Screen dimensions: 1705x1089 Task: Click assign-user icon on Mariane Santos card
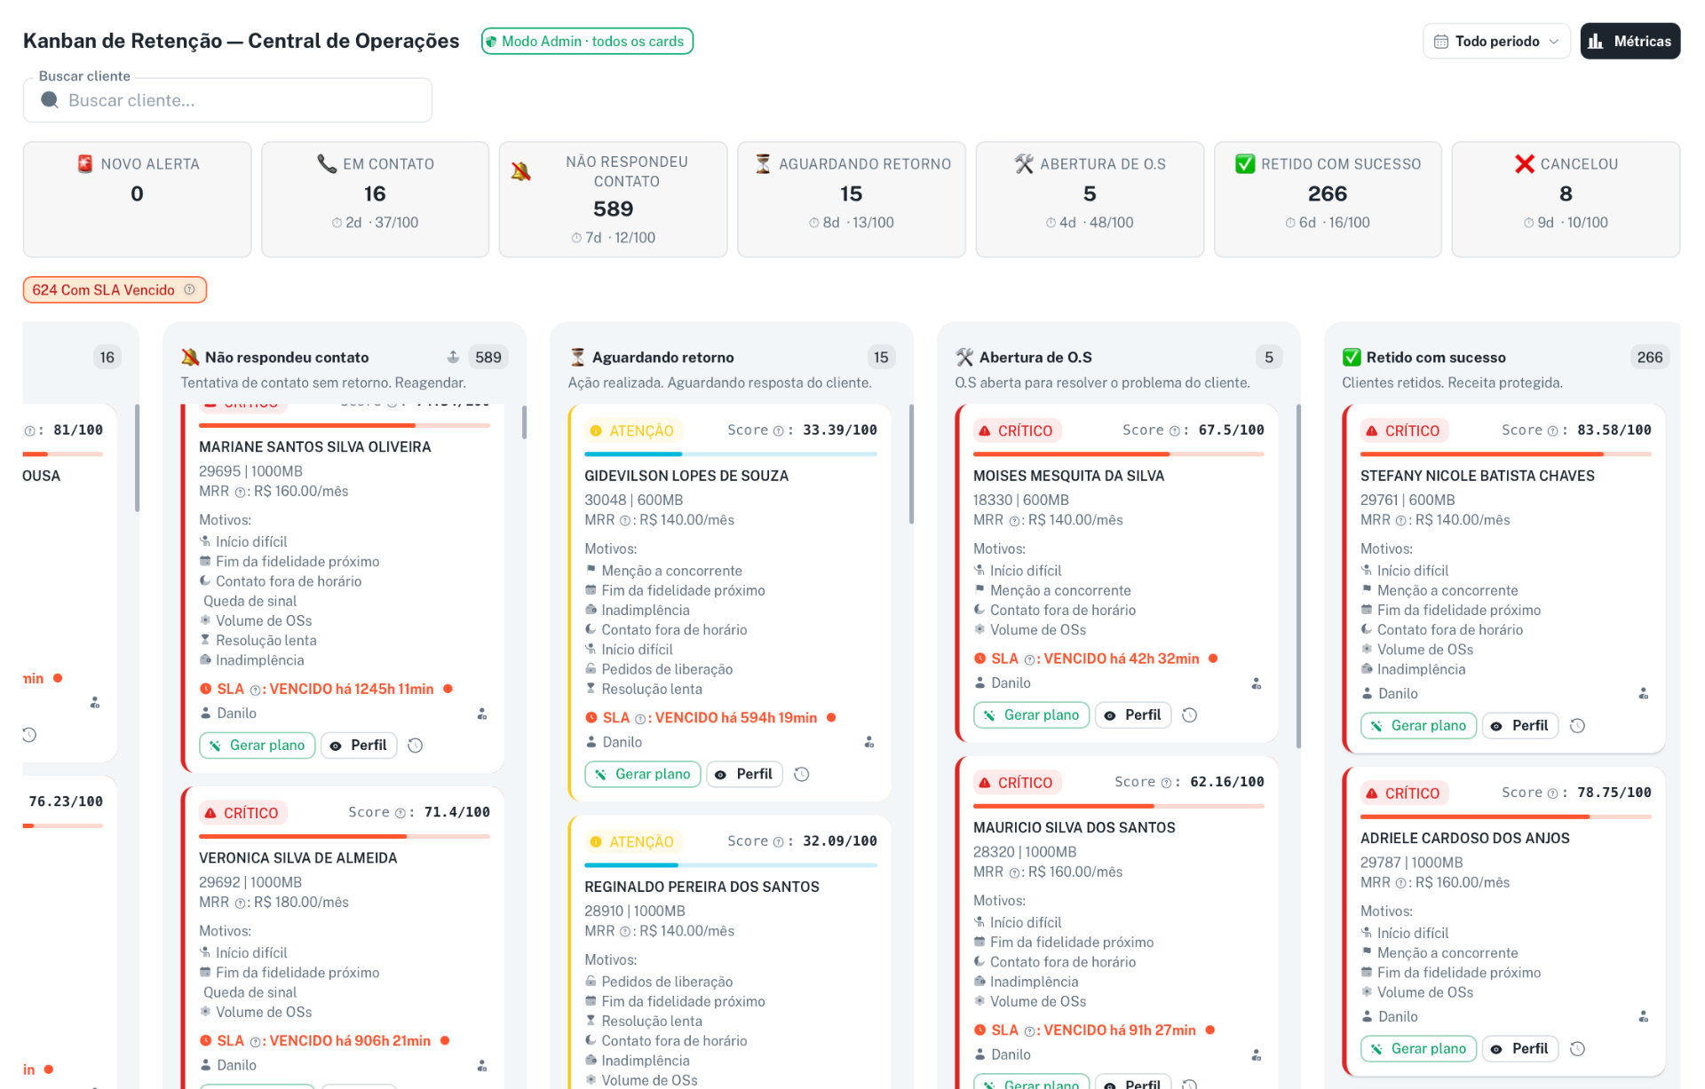(x=482, y=714)
